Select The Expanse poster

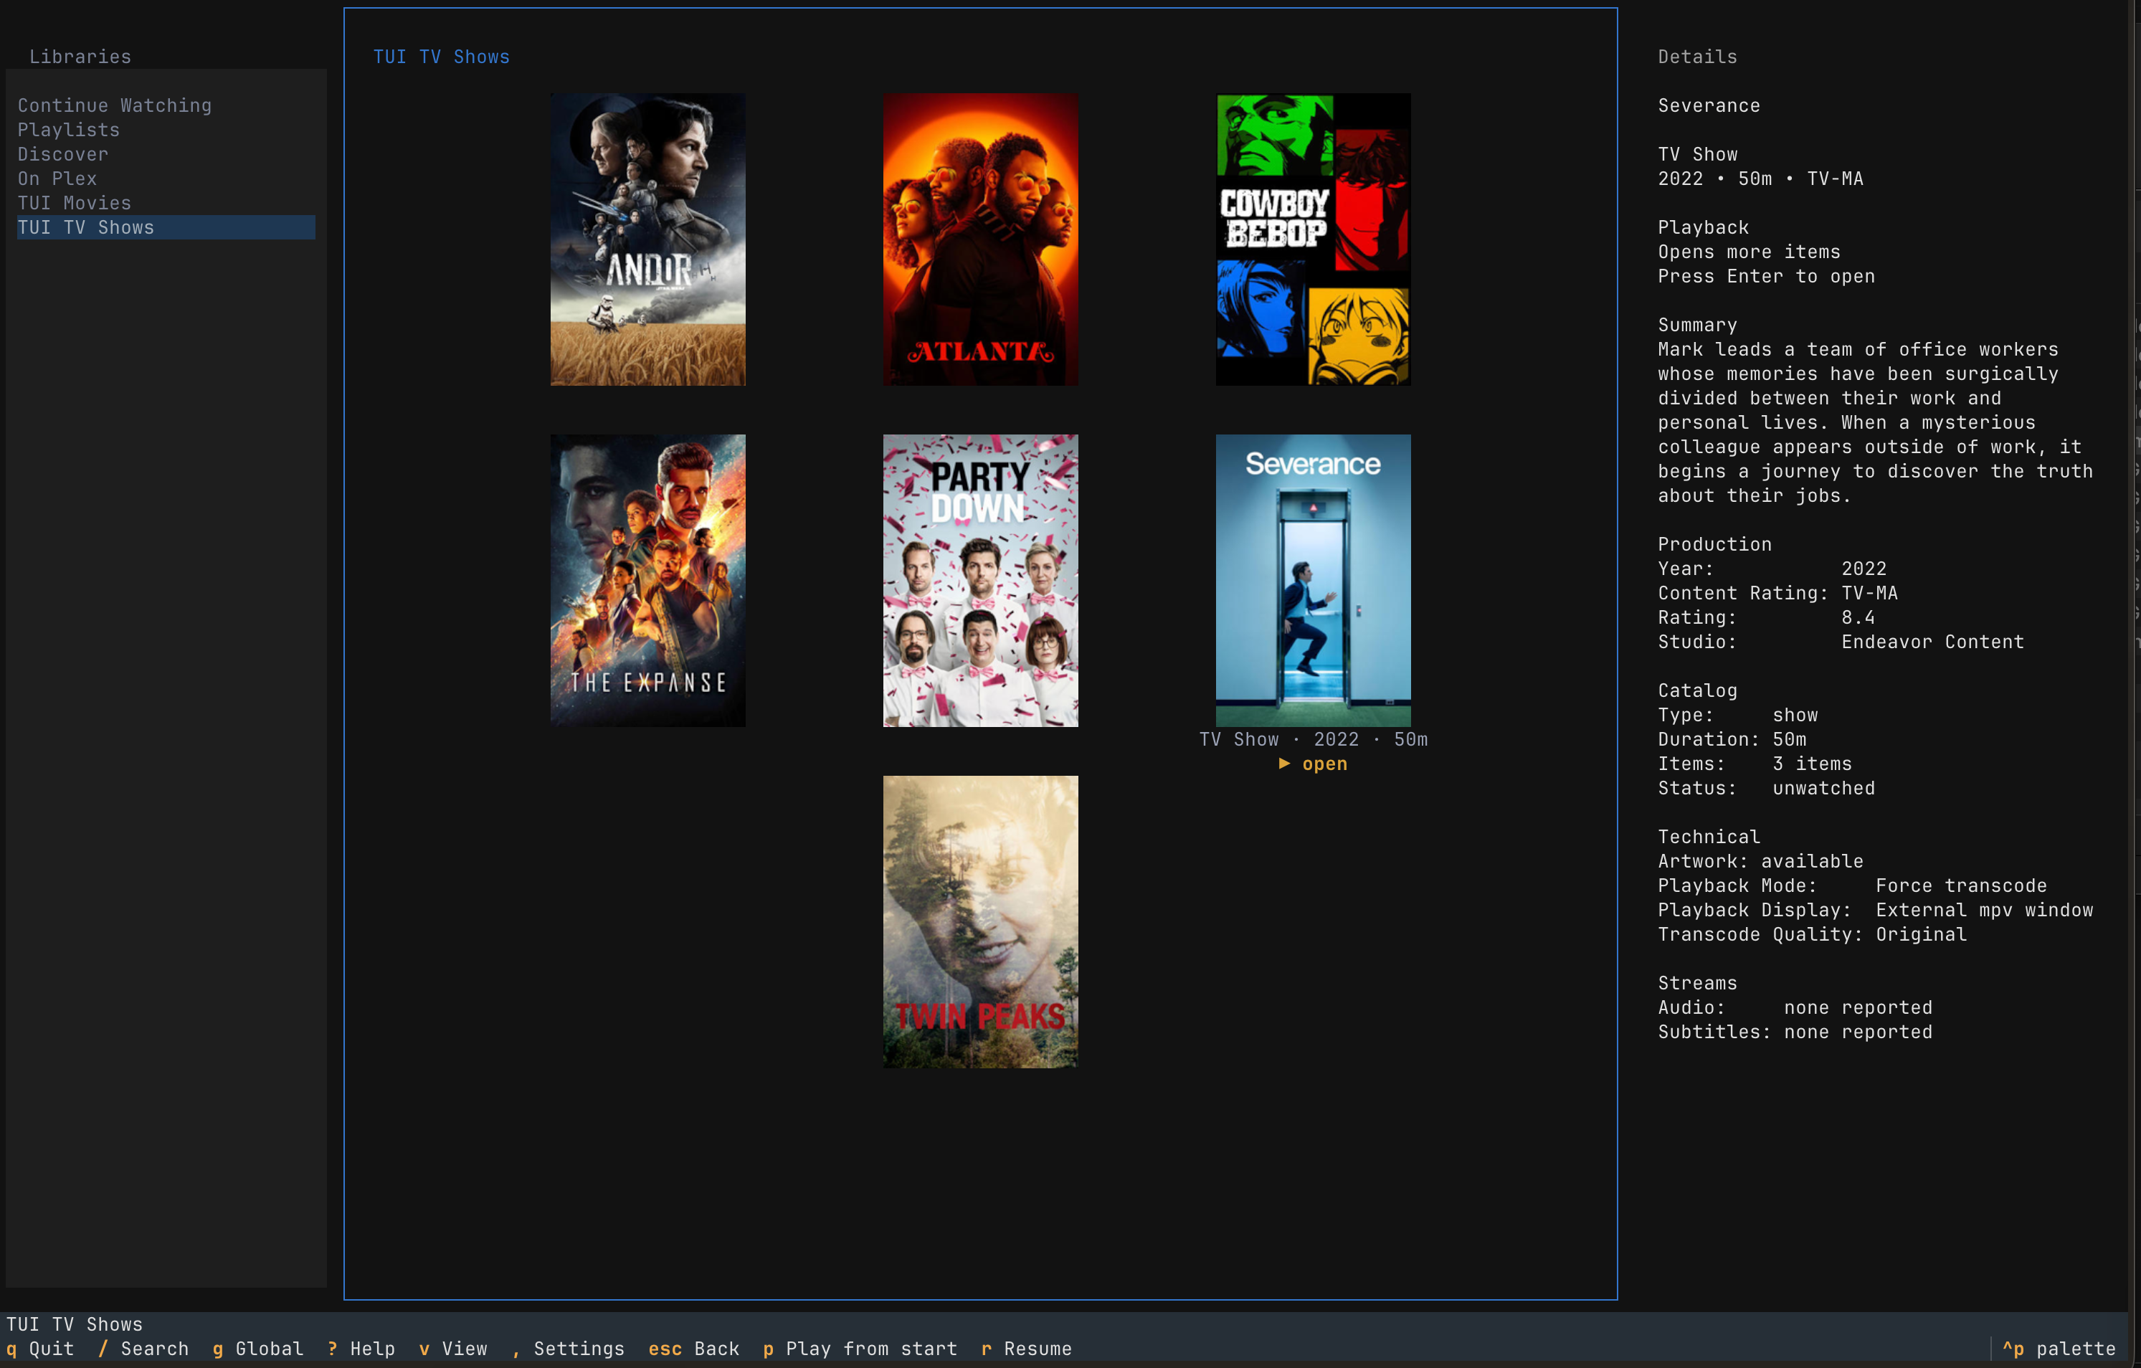tap(647, 581)
